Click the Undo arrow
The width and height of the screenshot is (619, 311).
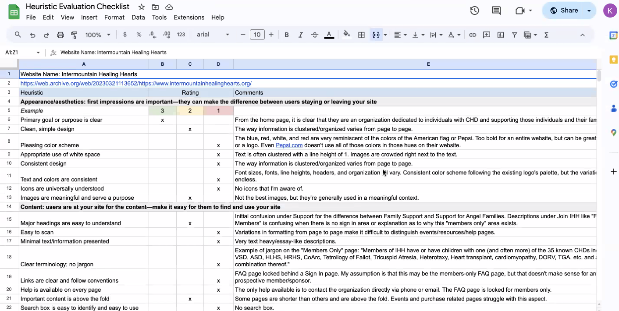[x=32, y=35]
